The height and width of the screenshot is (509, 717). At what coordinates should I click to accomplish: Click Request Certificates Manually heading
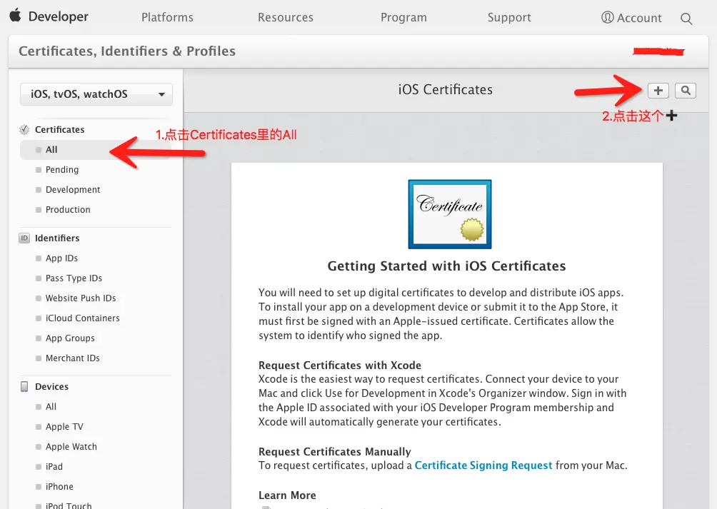tap(335, 452)
